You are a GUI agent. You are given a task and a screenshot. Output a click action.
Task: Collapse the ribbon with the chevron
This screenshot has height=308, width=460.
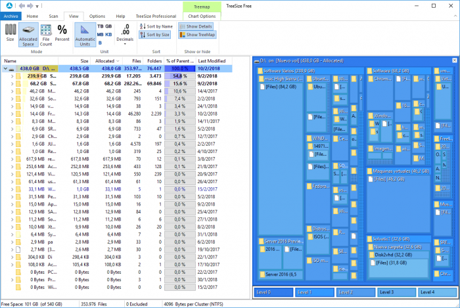(455, 16)
